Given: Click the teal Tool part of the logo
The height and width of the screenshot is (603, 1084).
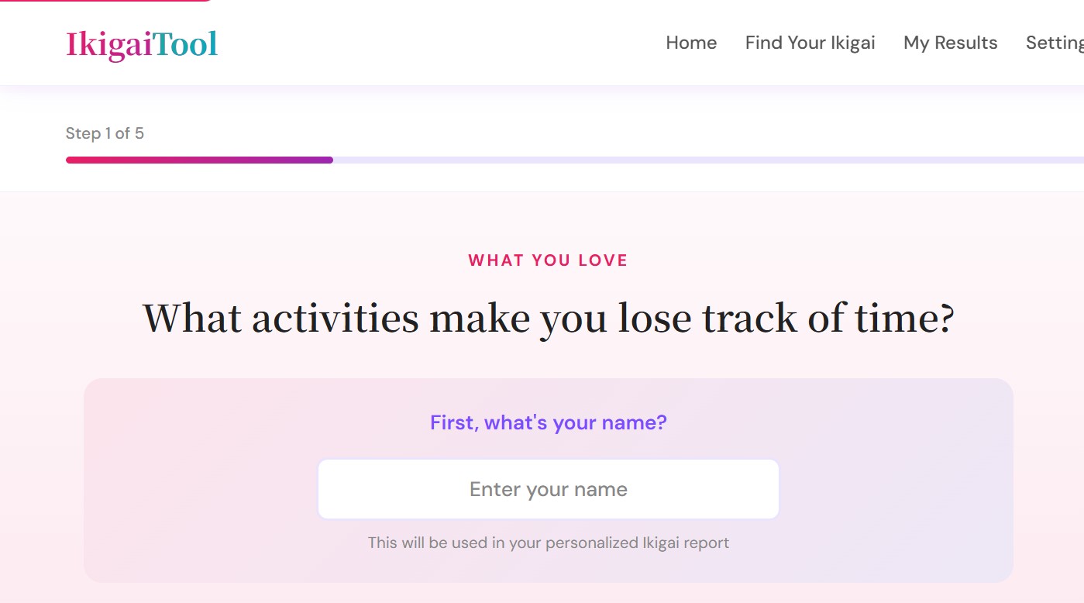Looking at the screenshot, I should click(186, 44).
